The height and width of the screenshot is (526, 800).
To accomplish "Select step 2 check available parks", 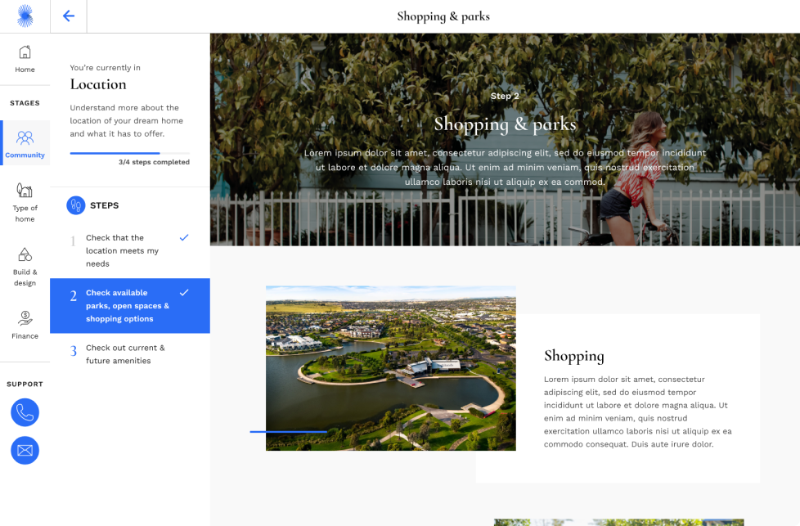I will pyautogui.click(x=127, y=306).
